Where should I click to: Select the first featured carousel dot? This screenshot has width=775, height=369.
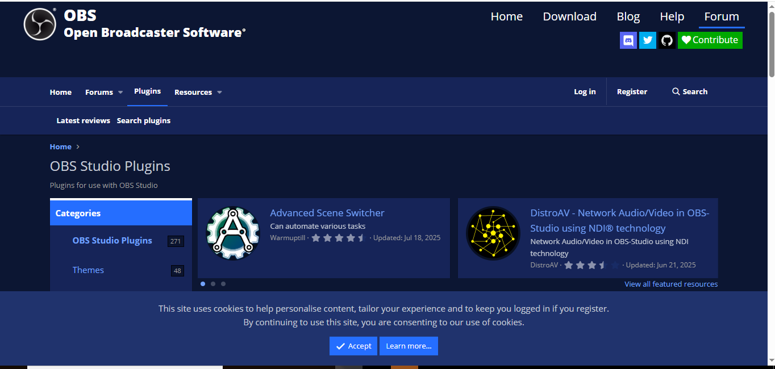click(x=203, y=284)
